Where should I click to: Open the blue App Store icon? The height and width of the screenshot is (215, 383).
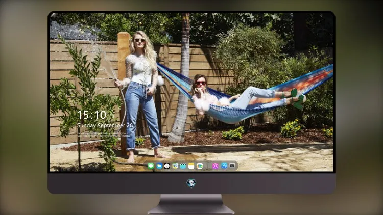point(224,166)
